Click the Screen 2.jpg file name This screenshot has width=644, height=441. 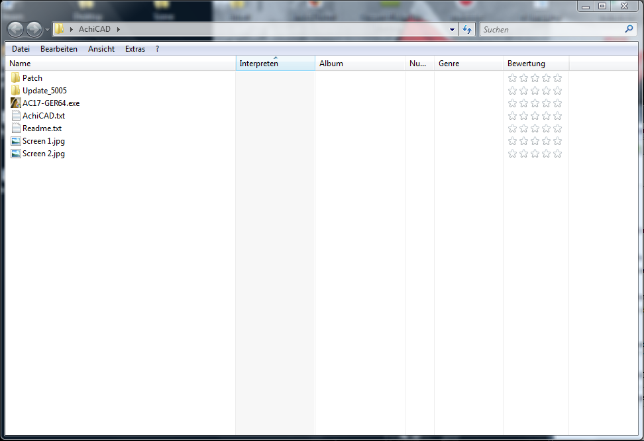click(x=44, y=154)
